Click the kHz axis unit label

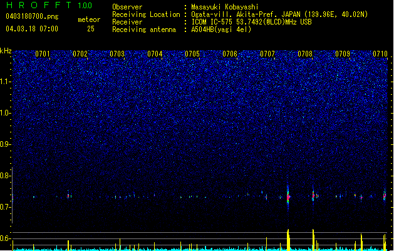pyautogui.click(x=6, y=51)
